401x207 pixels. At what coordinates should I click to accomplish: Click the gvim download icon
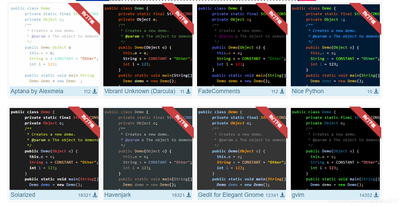coord(376,195)
